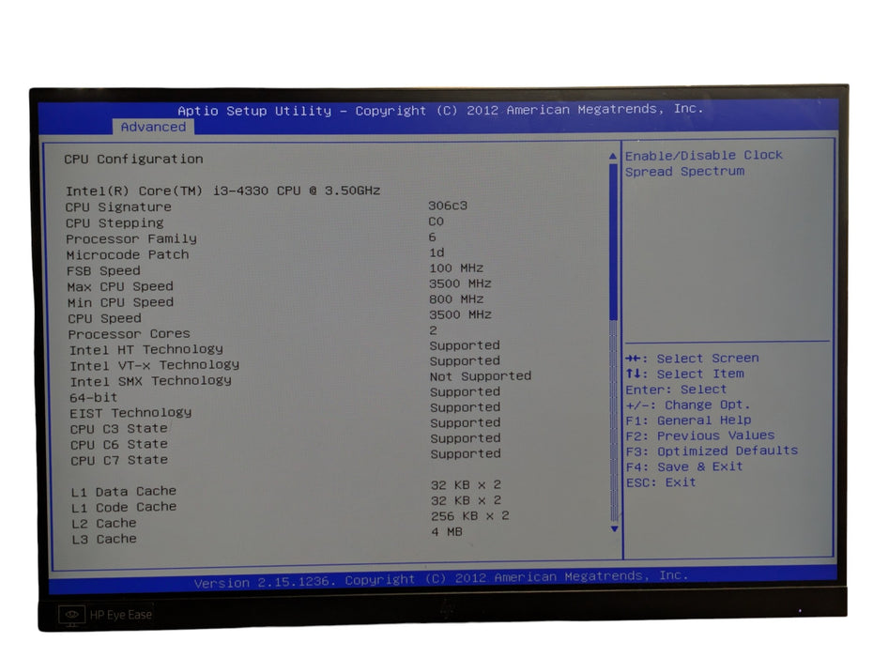Click the C0 stepping value

436,222
